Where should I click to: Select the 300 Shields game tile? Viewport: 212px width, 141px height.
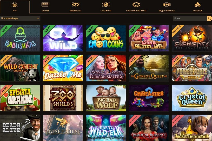pos(63,98)
